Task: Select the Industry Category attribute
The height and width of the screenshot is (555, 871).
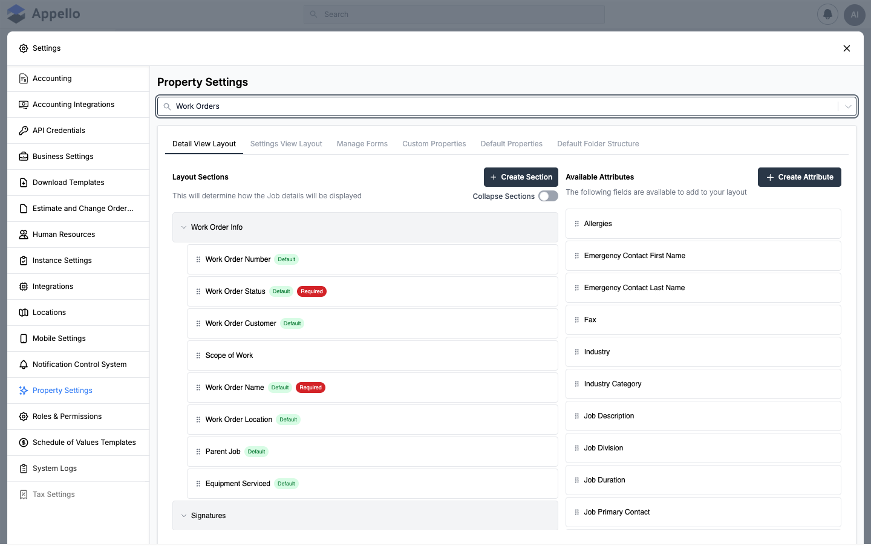Action: pos(703,384)
